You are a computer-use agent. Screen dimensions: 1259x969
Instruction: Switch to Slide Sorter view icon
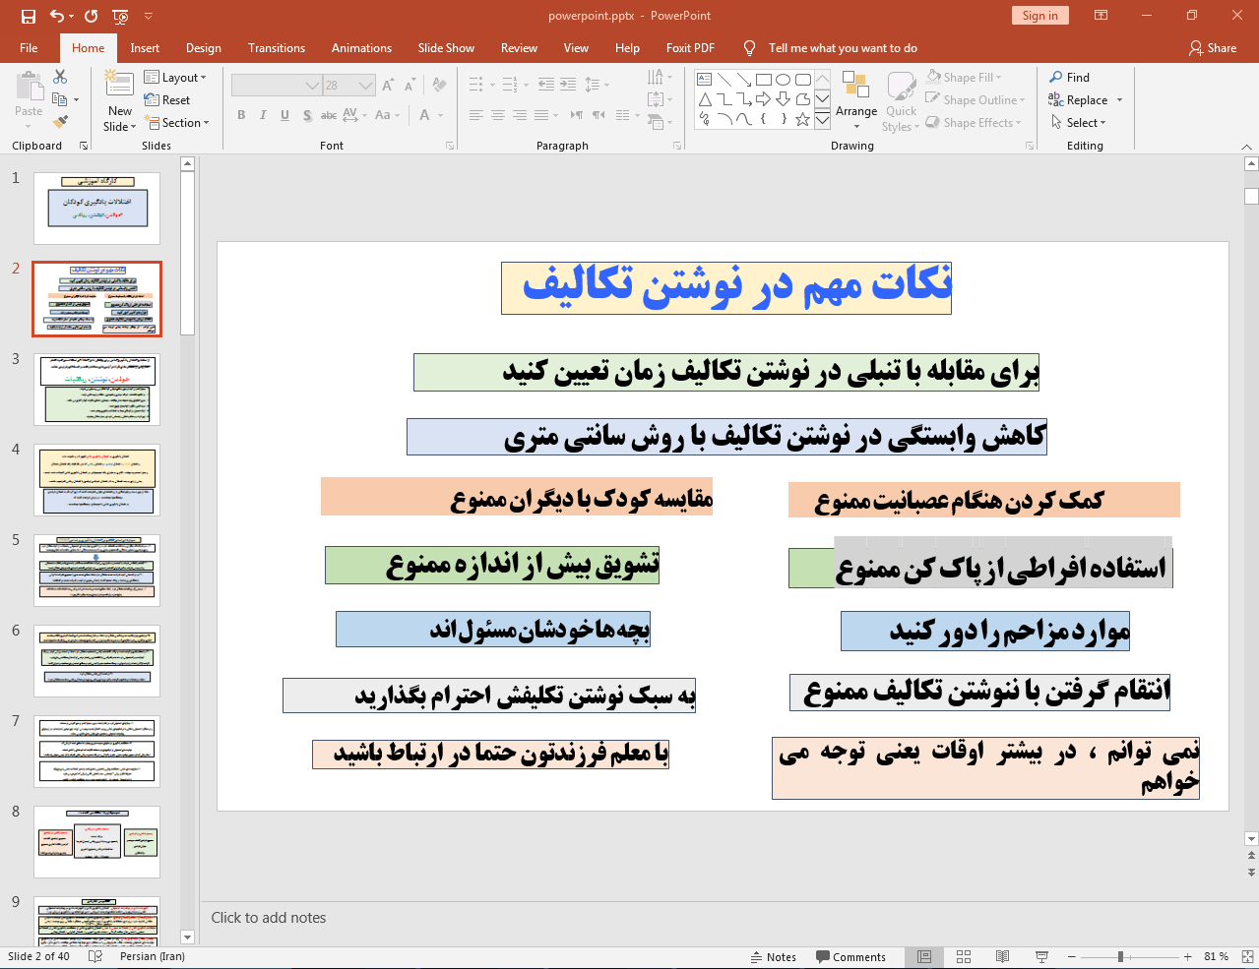click(x=964, y=956)
